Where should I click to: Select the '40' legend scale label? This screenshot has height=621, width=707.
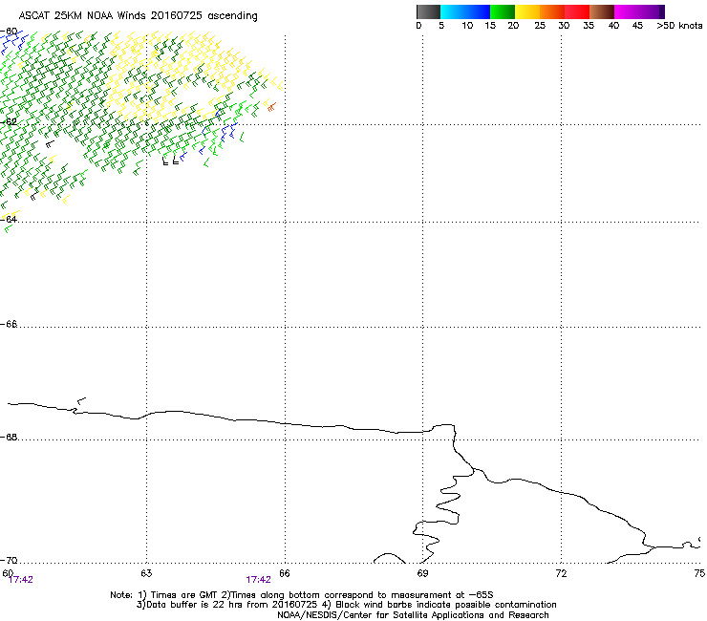613,26
